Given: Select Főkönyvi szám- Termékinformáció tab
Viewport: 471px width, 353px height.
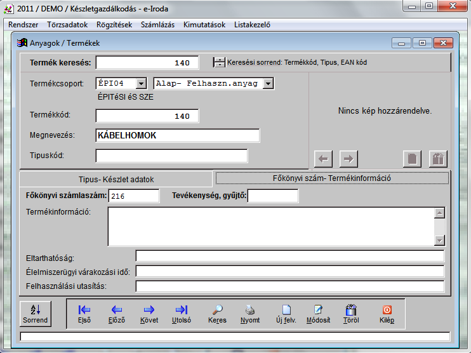Looking at the screenshot, I should [331, 178].
